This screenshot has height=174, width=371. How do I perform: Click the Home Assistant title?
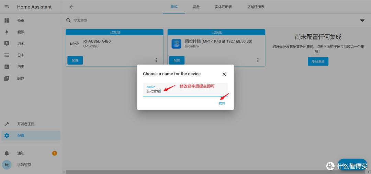(x=34, y=7)
